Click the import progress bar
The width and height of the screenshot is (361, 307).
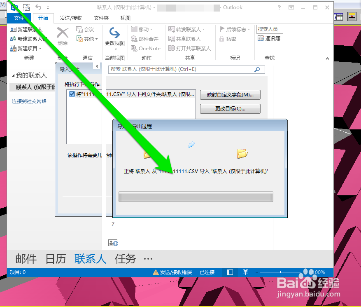coord(196,197)
